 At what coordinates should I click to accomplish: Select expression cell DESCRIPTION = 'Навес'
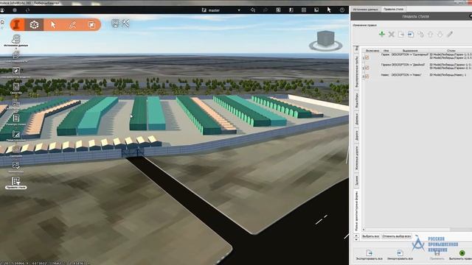406,75
